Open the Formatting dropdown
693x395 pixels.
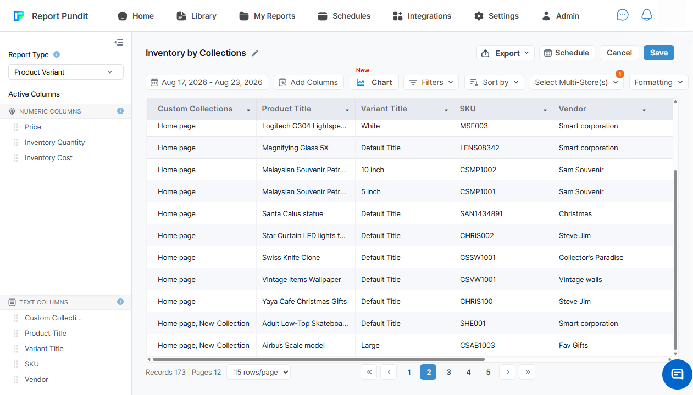(x=658, y=82)
